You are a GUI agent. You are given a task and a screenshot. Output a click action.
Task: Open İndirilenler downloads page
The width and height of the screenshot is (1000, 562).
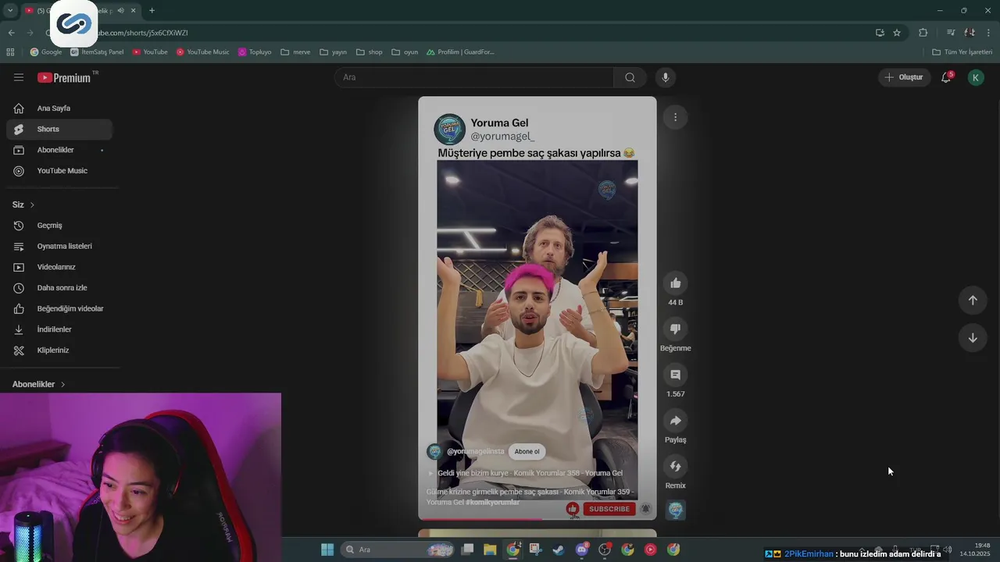point(59,329)
